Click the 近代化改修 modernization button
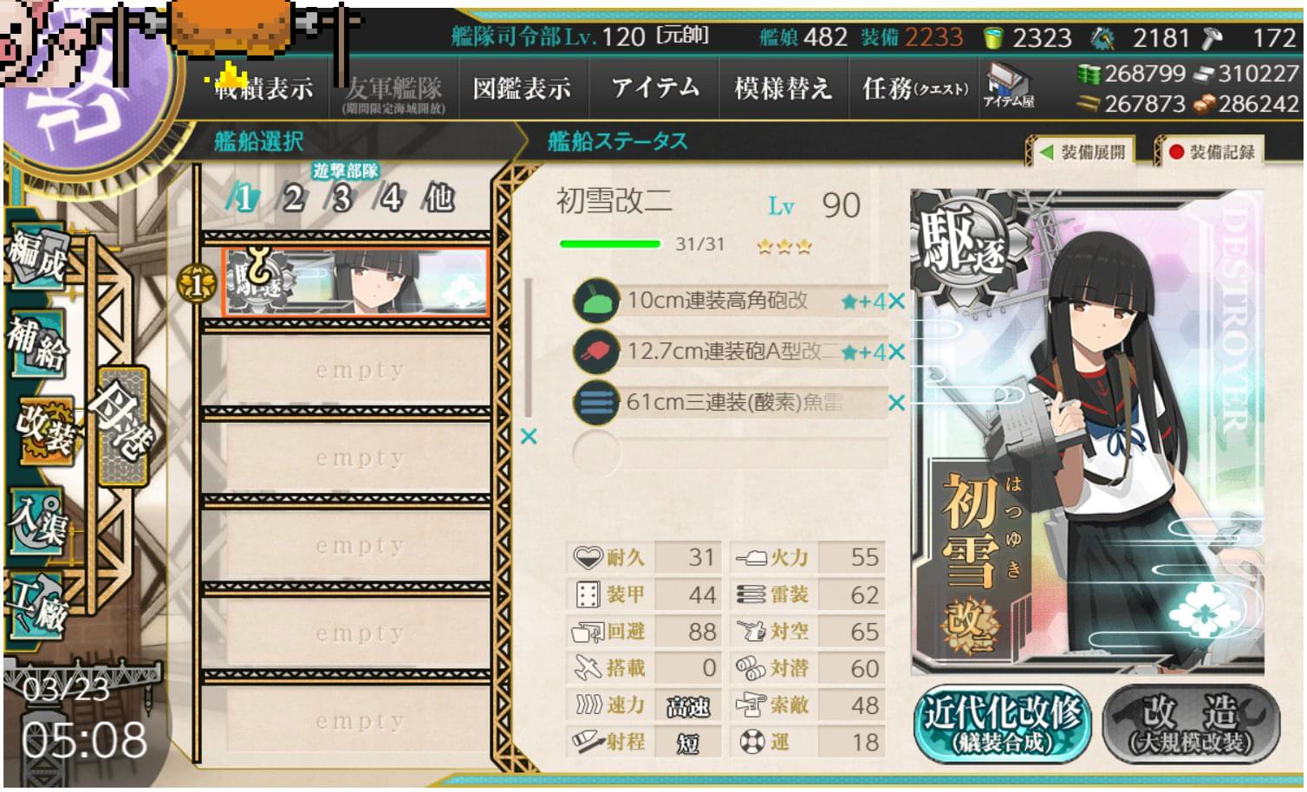The image size is (1307, 792). click(1004, 724)
